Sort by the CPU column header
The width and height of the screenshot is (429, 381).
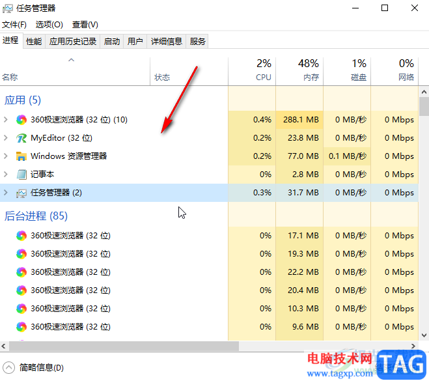tap(252, 71)
